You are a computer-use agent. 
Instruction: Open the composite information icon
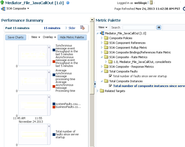(x=68, y=3)
